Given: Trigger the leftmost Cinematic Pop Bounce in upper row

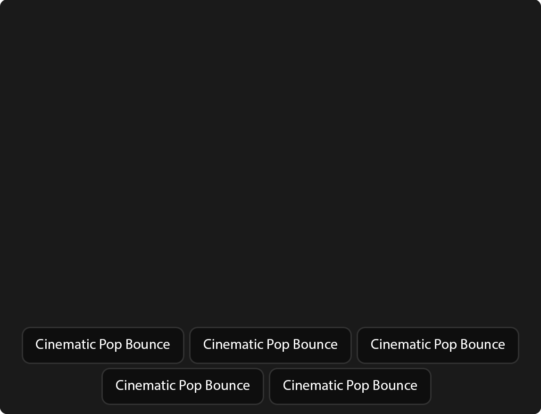Looking at the screenshot, I should [x=103, y=345].
